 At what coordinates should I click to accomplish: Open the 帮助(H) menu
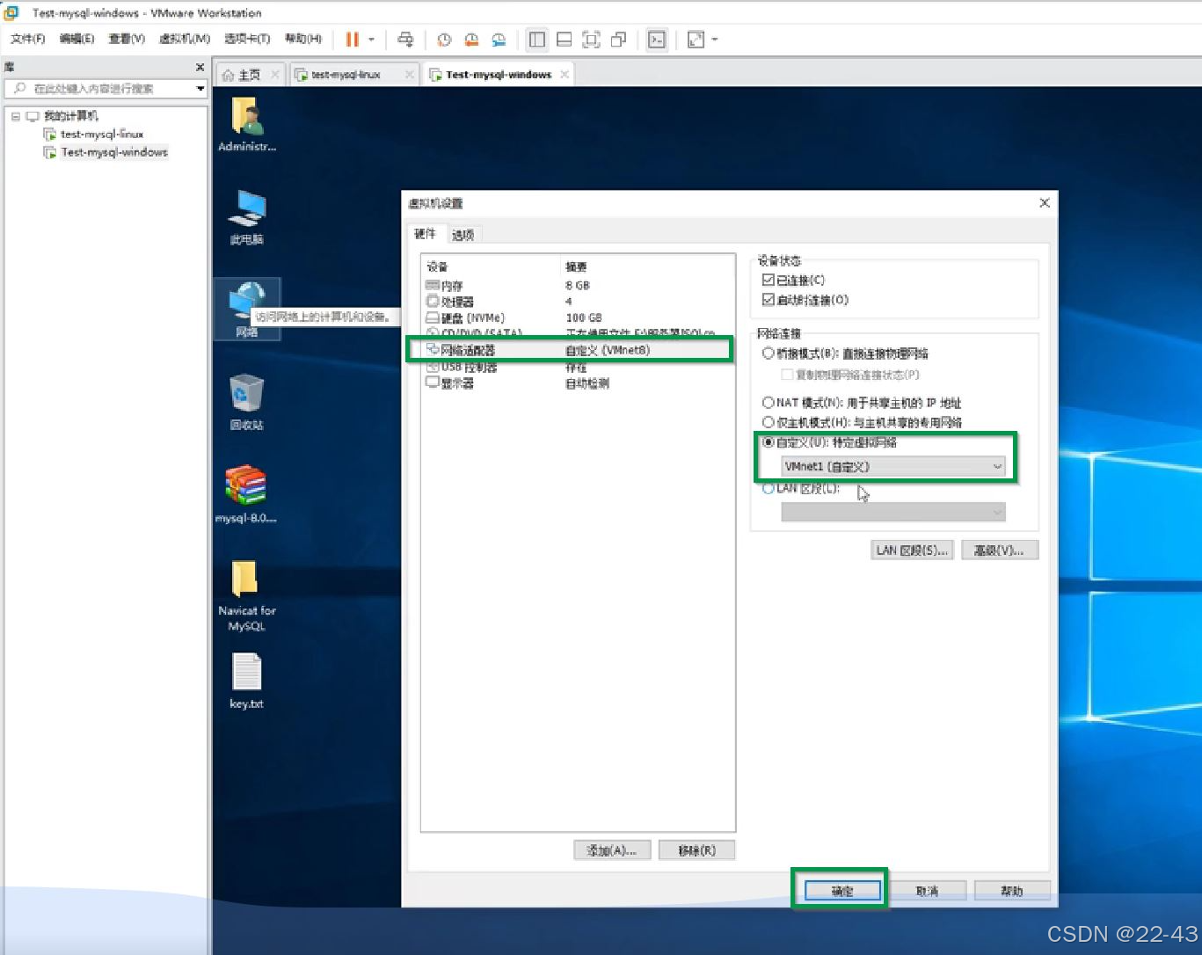point(303,39)
